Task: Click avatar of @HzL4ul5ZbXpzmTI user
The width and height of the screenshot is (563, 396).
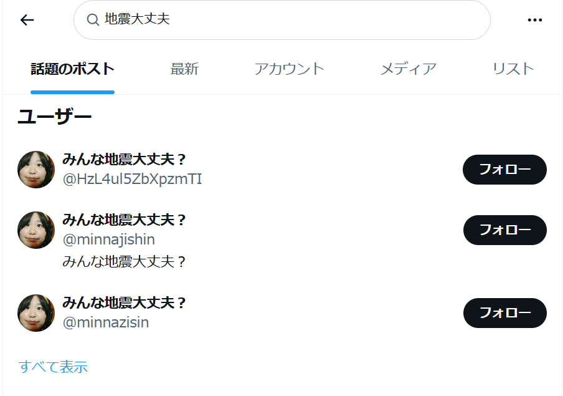Action: (36, 169)
